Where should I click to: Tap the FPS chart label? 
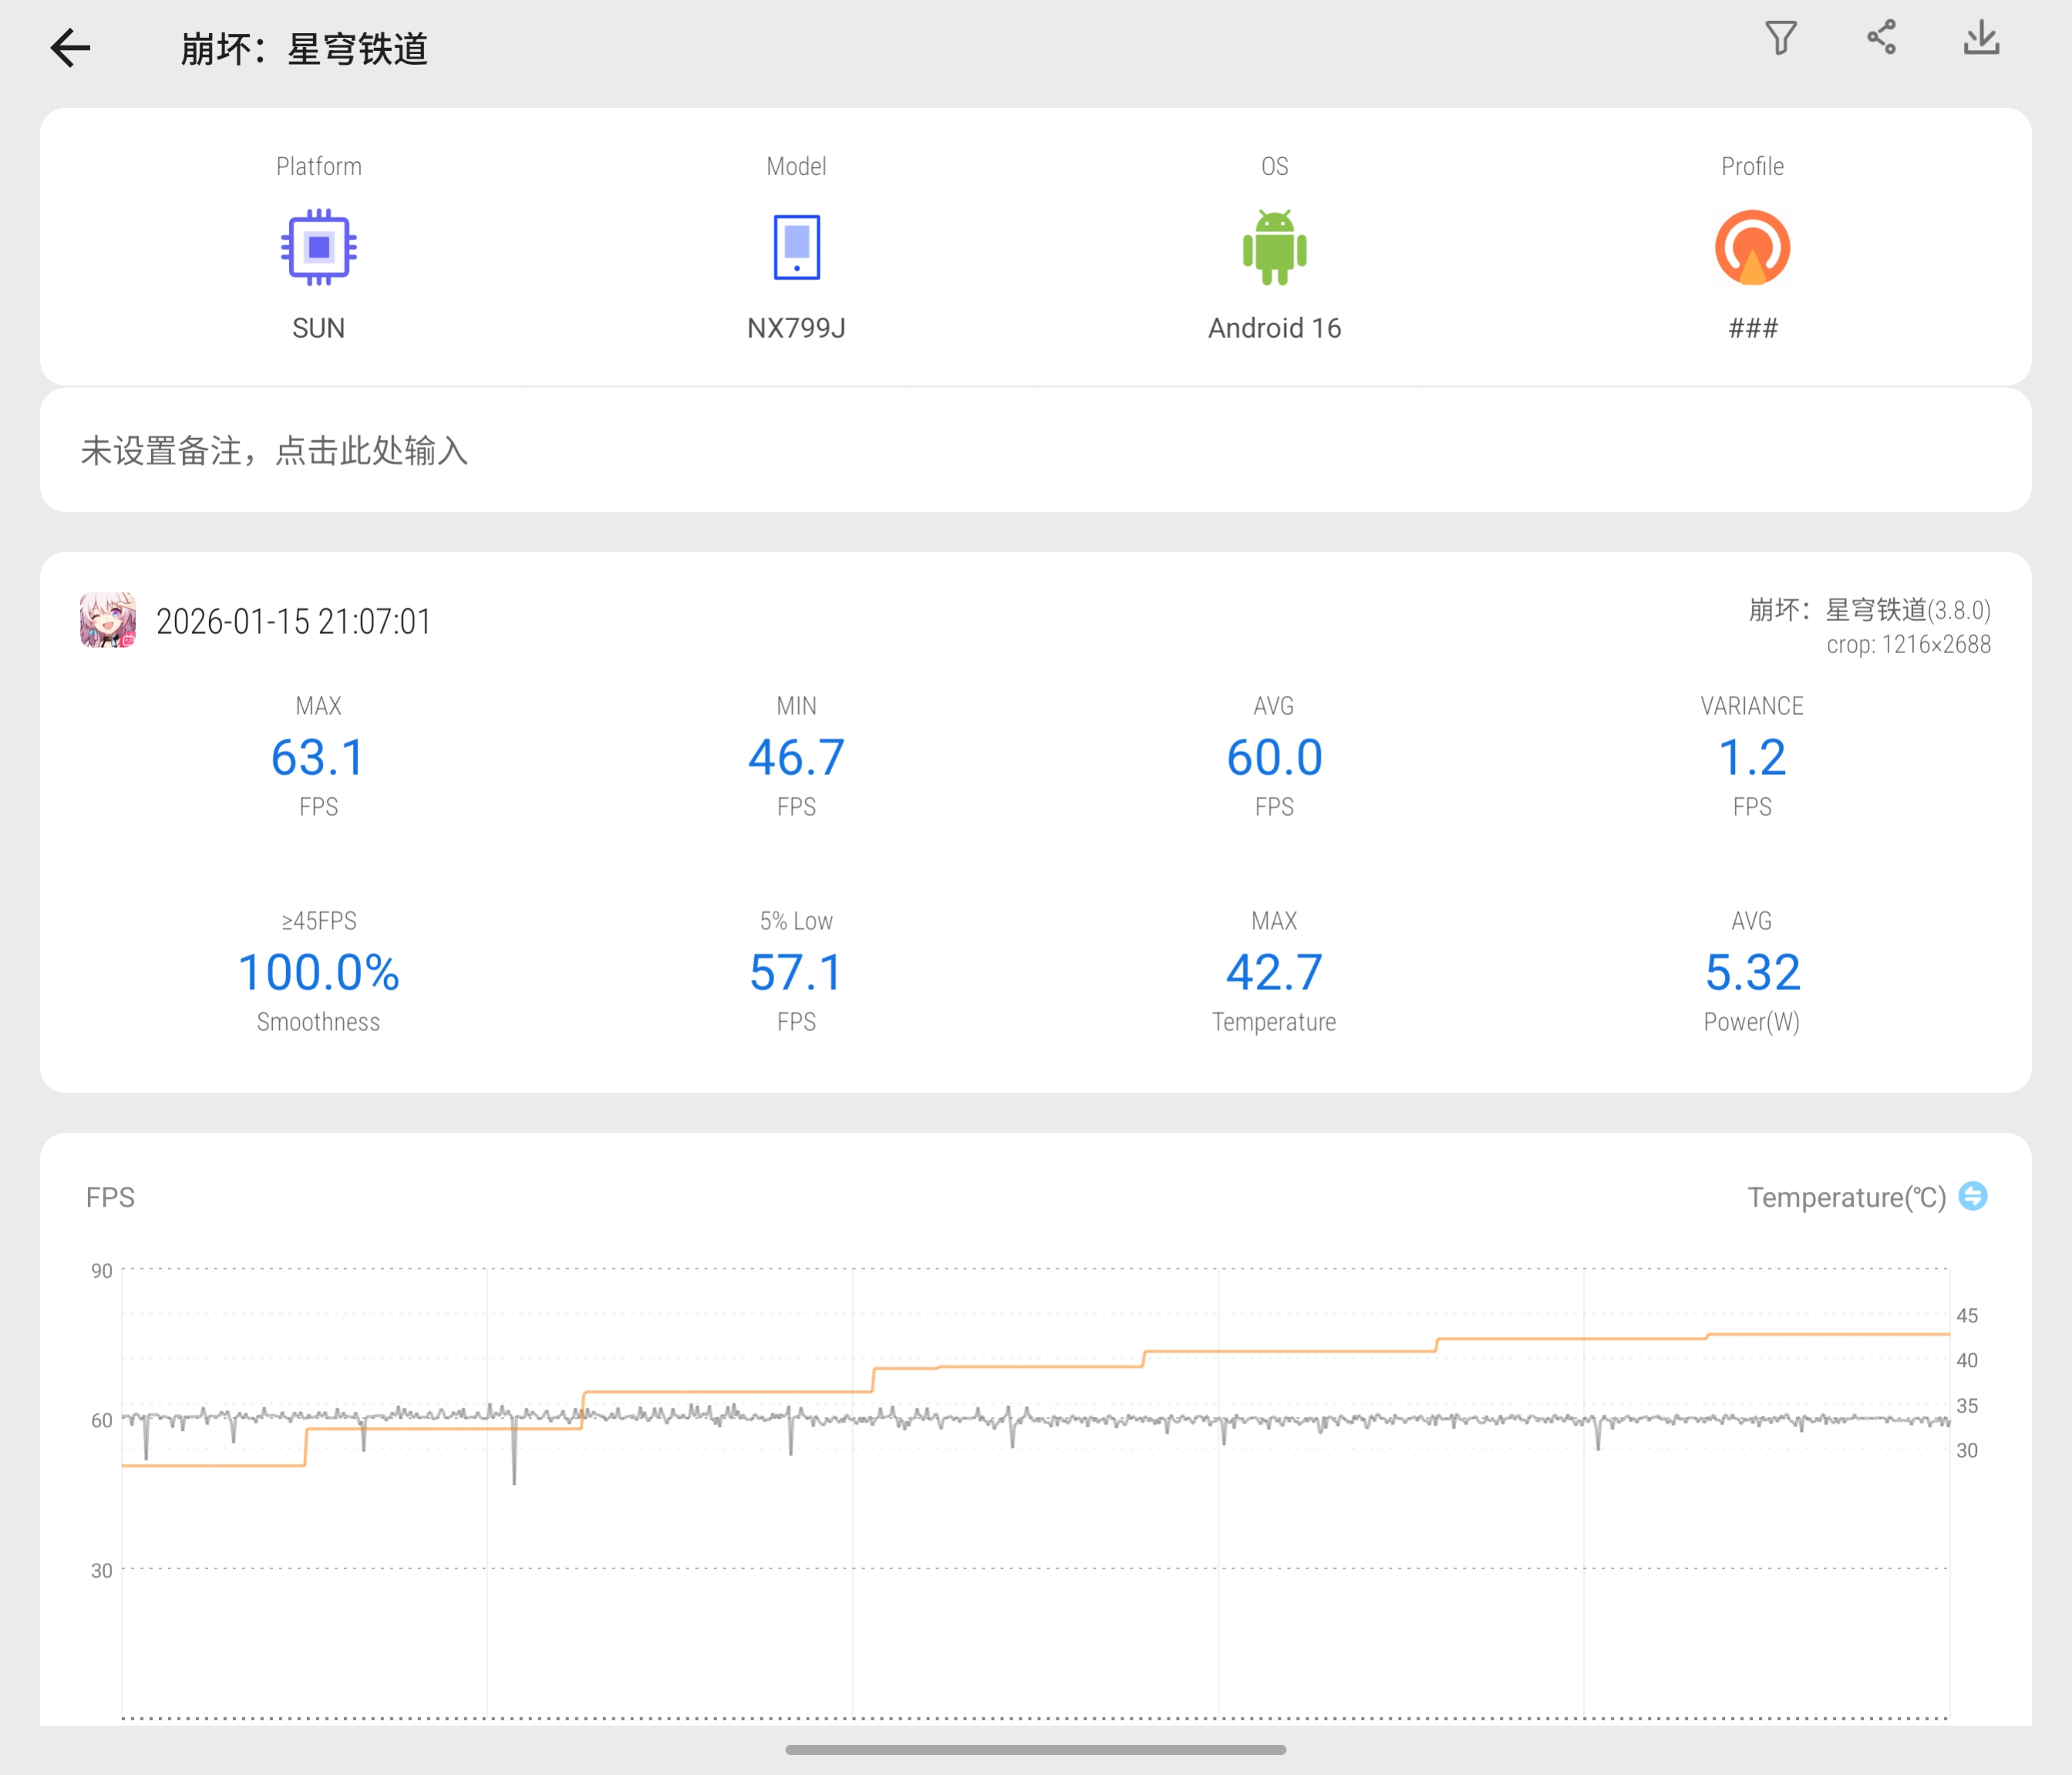click(110, 1197)
